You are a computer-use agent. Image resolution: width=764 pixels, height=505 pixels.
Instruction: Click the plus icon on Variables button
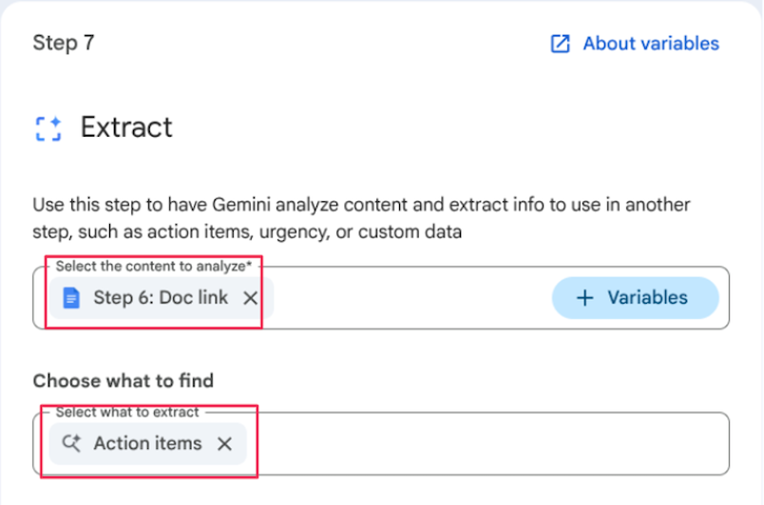click(584, 298)
